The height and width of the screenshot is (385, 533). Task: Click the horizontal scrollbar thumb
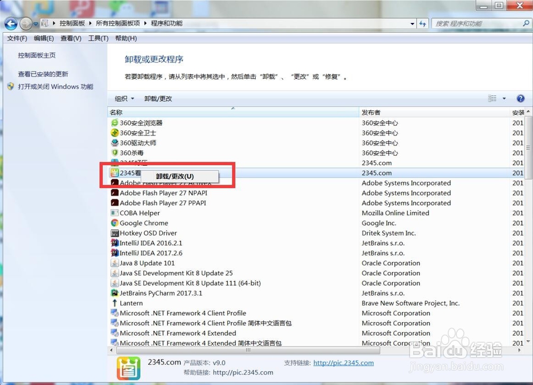pyautogui.click(x=248, y=350)
